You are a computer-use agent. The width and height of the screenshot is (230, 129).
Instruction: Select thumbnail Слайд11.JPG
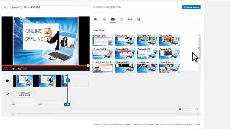pyautogui.click(x=103, y=40)
